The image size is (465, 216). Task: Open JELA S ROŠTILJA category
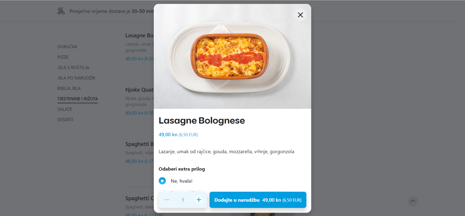tap(73, 68)
